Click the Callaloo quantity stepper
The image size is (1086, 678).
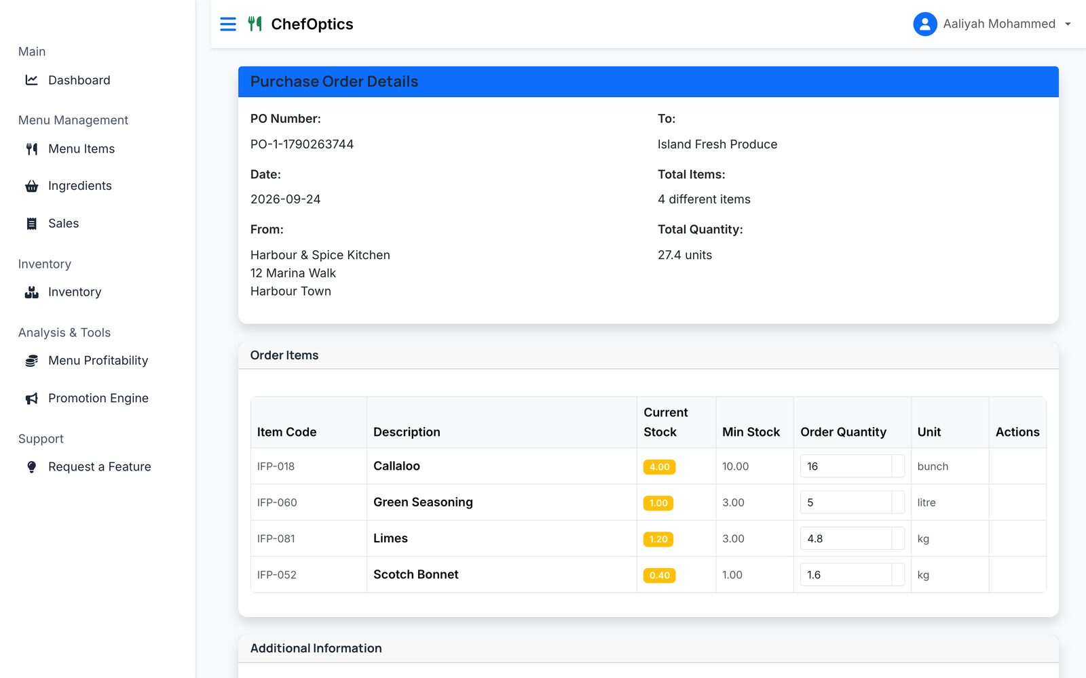pyautogui.click(x=898, y=466)
